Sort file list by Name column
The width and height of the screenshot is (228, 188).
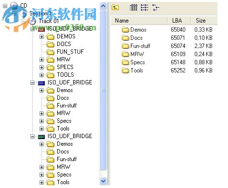coord(139,21)
